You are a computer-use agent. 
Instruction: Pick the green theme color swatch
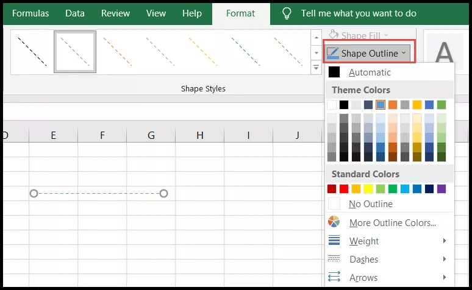pyautogui.click(x=442, y=105)
